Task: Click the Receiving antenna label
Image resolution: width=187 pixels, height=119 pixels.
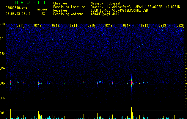Action: click(x=68, y=14)
